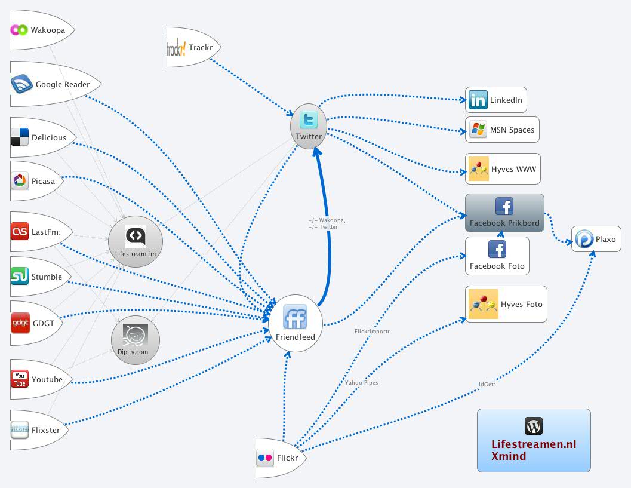Click the Plaxo logo icon

[x=584, y=239]
